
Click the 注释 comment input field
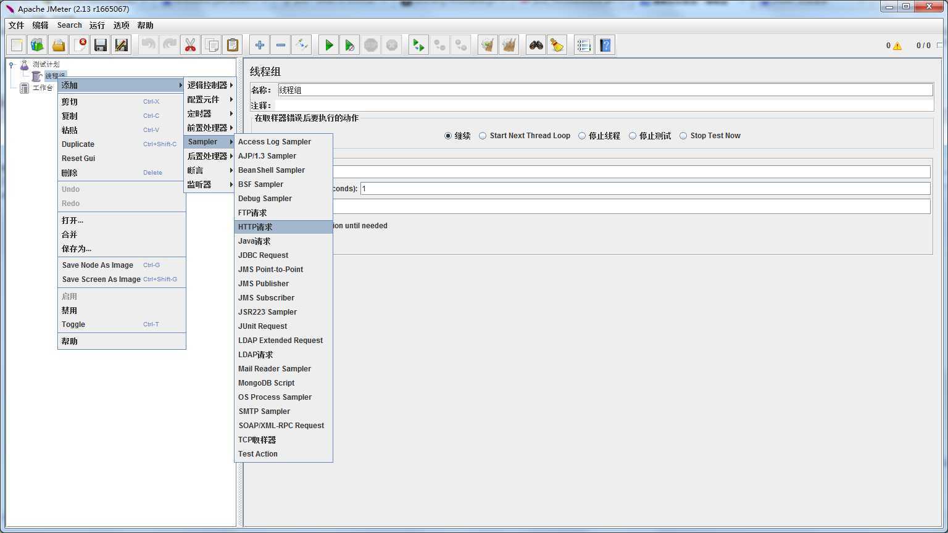click(x=603, y=105)
